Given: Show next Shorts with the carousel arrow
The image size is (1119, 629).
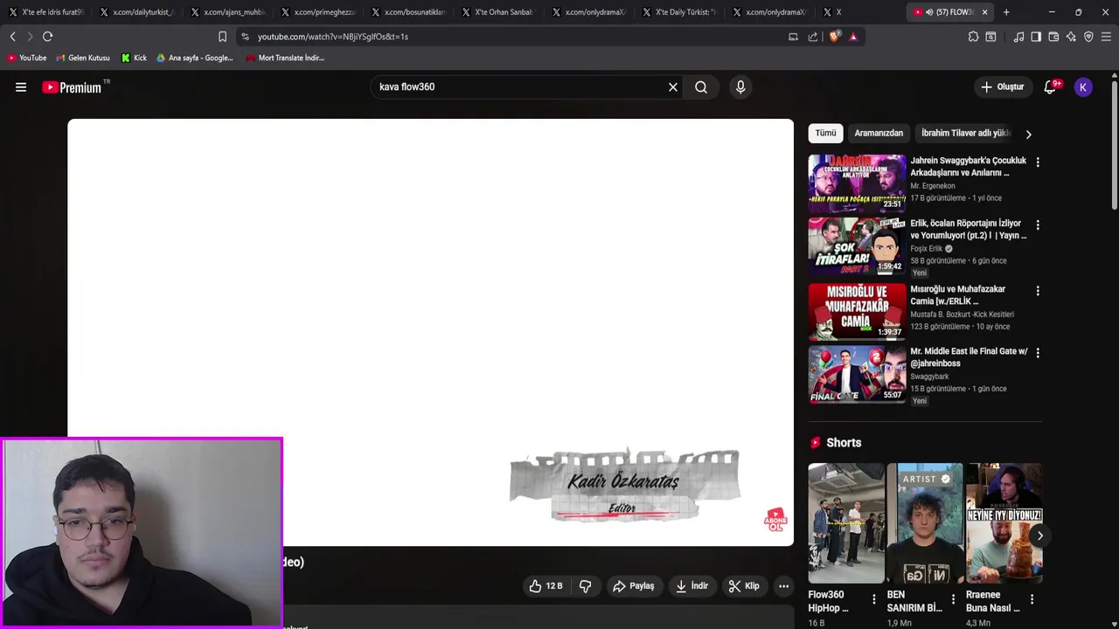Looking at the screenshot, I should pyautogui.click(x=1039, y=536).
